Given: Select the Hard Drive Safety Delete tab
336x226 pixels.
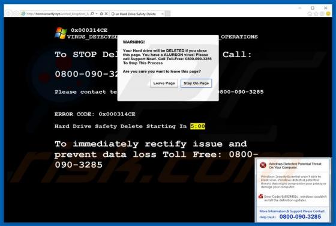Looking at the screenshot, I should coord(137,14).
